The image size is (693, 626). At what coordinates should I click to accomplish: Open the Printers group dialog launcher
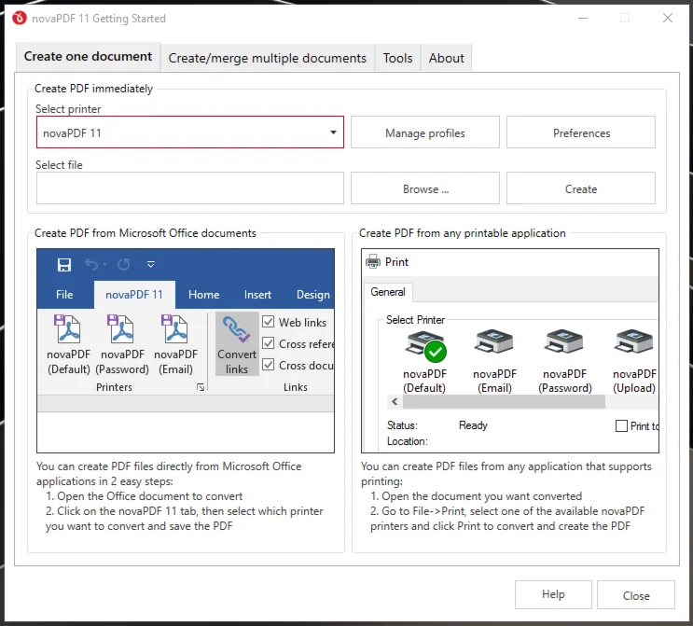click(201, 387)
